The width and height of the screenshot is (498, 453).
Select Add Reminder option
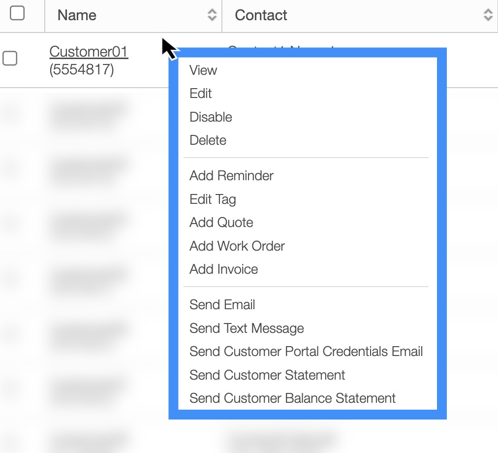coord(231,176)
